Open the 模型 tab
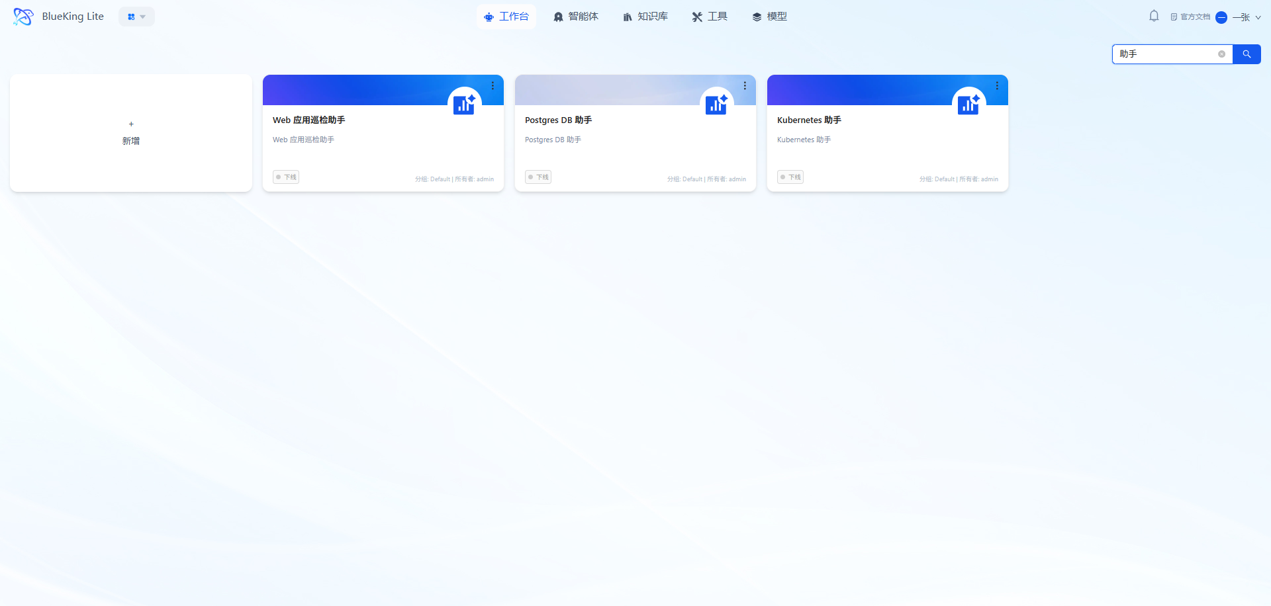Image resolution: width=1271 pixels, height=606 pixels. [x=769, y=17]
